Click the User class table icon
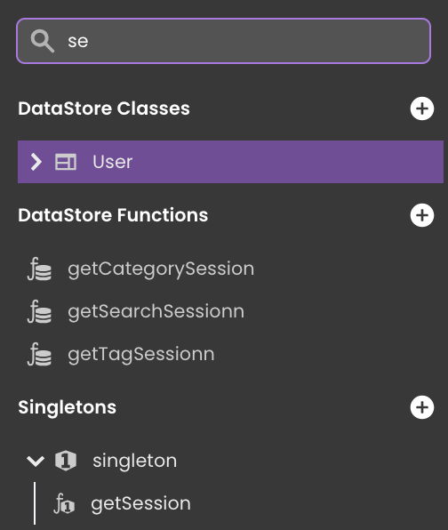448x530 pixels. pos(66,162)
